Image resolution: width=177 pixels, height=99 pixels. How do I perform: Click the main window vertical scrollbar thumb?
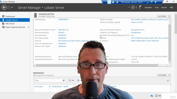pos(176,24)
